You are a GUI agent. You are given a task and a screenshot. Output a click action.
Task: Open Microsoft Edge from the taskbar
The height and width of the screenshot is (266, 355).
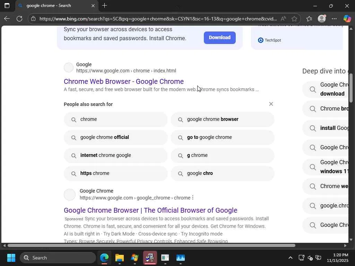pos(104,258)
